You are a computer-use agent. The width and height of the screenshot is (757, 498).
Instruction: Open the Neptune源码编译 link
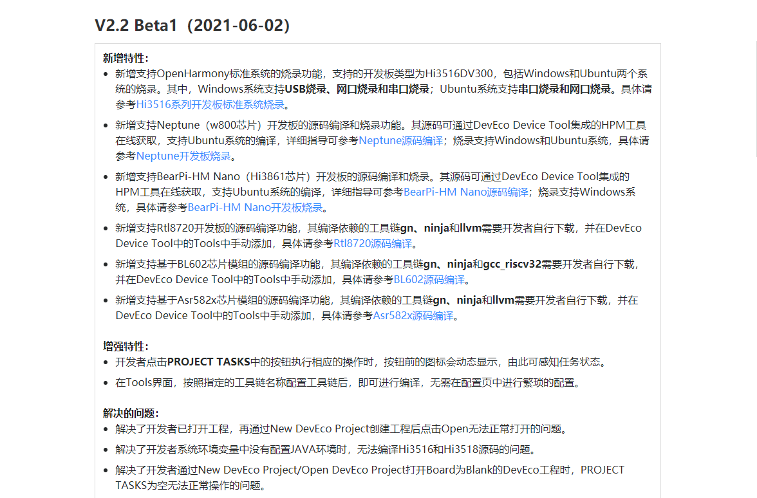click(x=400, y=140)
